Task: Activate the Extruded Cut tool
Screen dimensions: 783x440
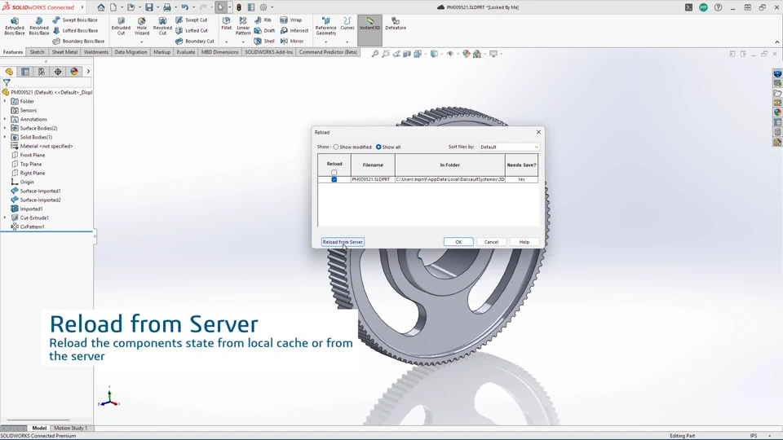Action: click(121, 26)
